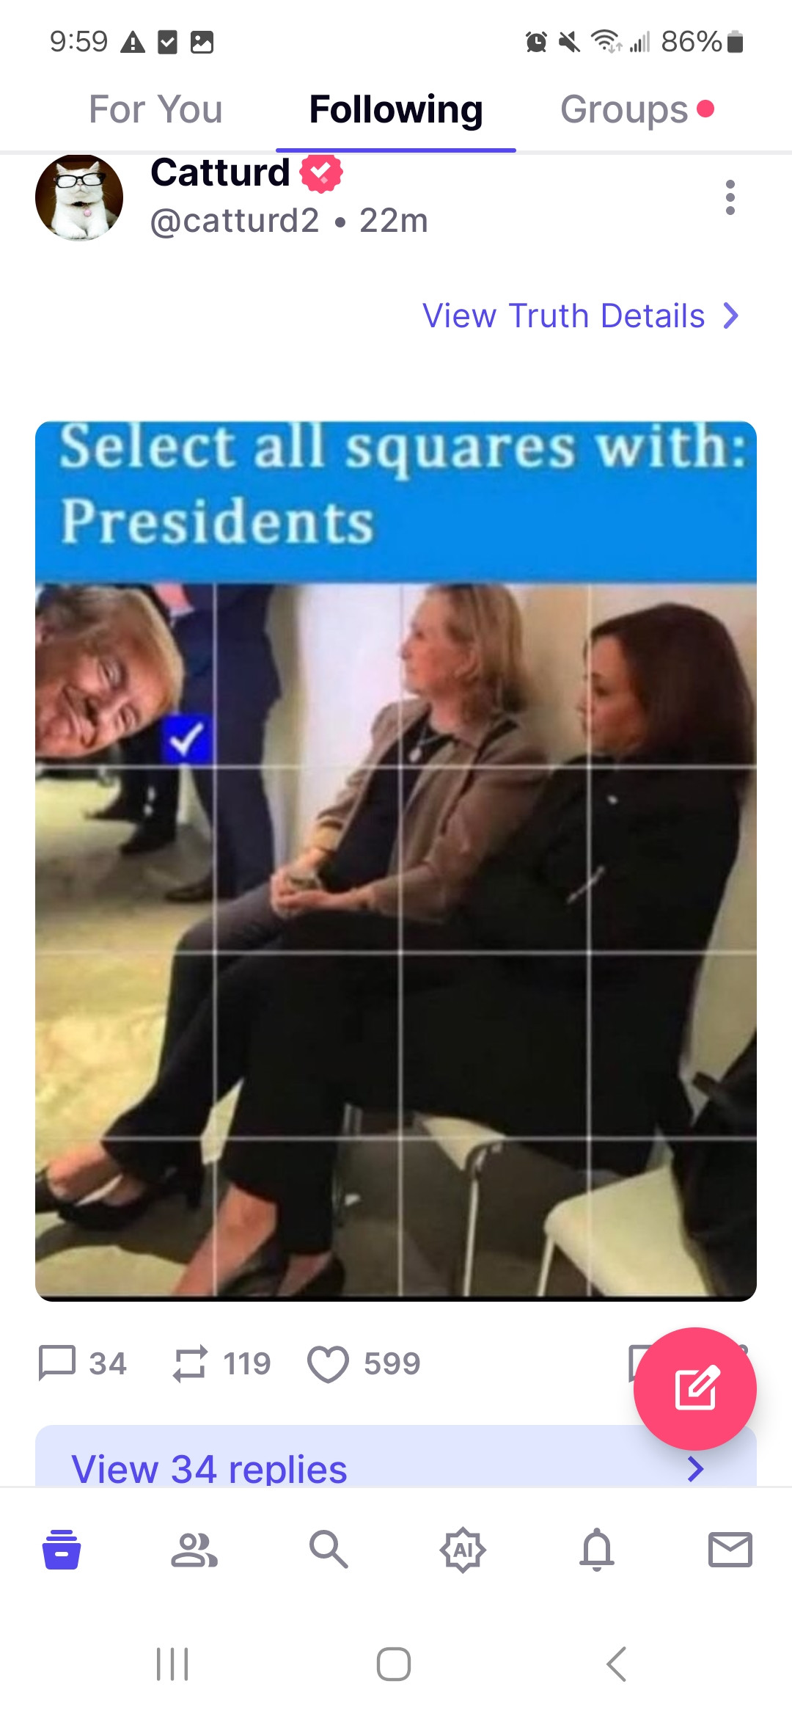Open the post's three-dot options menu
This screenshot has height=1717, width=792.
pos(730,197)
